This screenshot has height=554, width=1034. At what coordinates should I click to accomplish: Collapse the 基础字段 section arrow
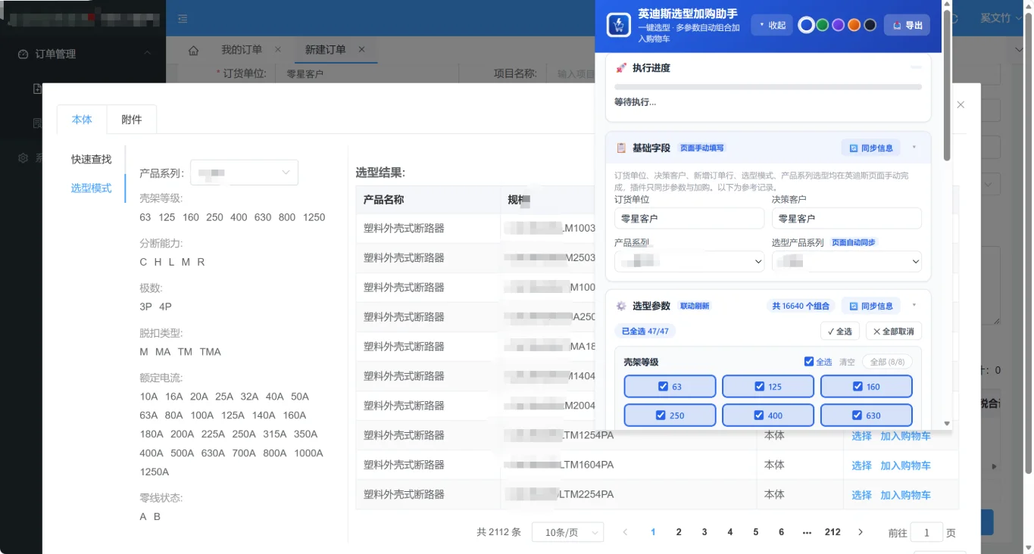pos(914,148)
